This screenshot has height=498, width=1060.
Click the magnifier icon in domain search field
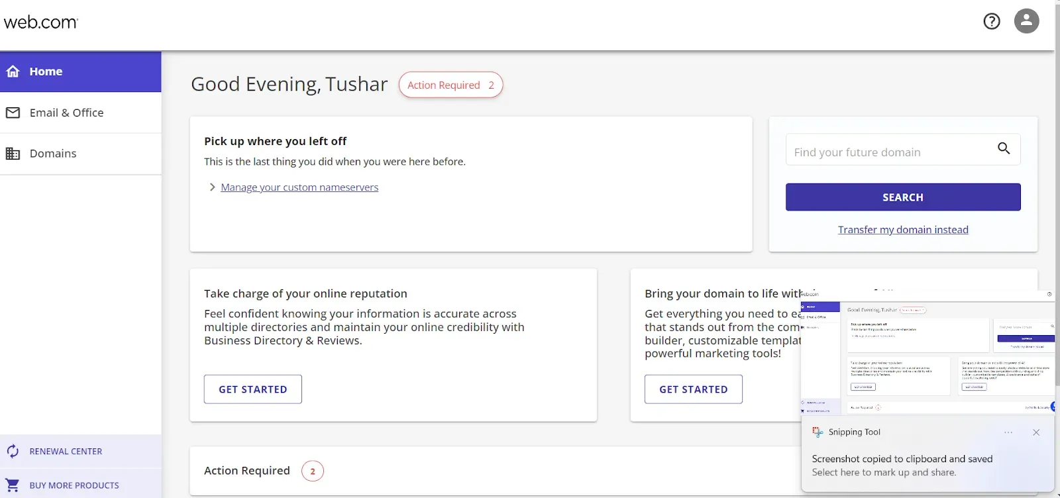(x=1004, y=148)
